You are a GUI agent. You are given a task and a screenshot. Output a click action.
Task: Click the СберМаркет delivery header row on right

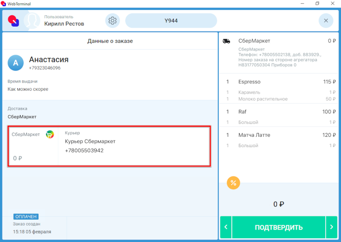click(279, 41)
